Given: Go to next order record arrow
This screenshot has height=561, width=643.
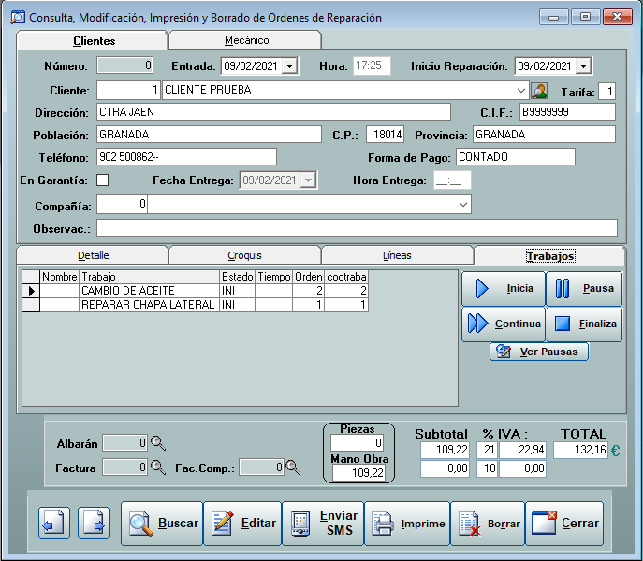Looking at the screenshot, I should tap(94, 523).
